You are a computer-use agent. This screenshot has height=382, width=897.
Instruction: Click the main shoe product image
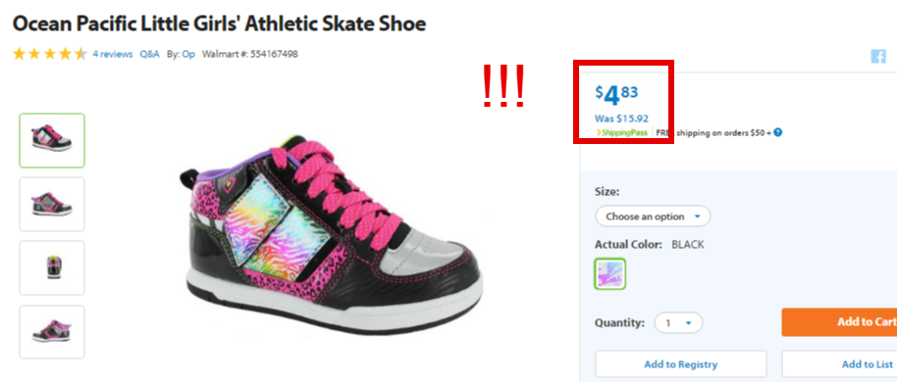330,236
